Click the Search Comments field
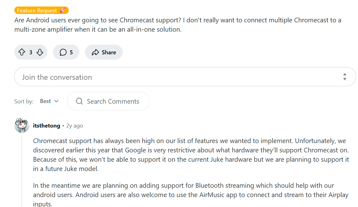This screenshot has width=358, height=207. tap(113, 101)
